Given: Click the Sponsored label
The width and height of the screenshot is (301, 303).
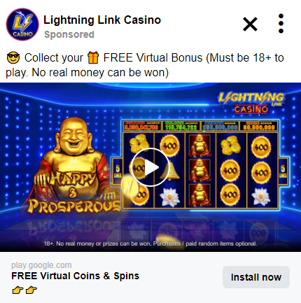Looking at the screenshot, I should pos(69,34).
